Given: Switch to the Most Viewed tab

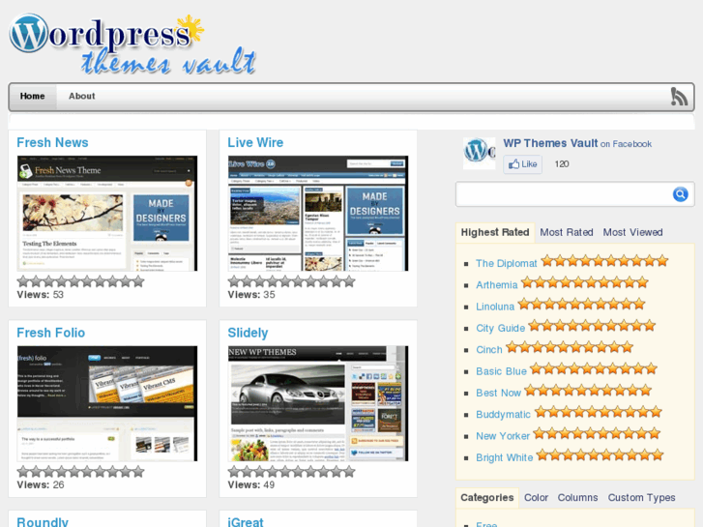Looking at the screenshot, I should point(632,232).
